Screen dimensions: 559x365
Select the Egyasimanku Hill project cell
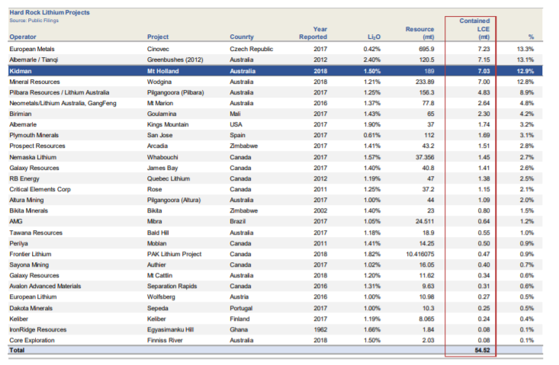(170, 330)
